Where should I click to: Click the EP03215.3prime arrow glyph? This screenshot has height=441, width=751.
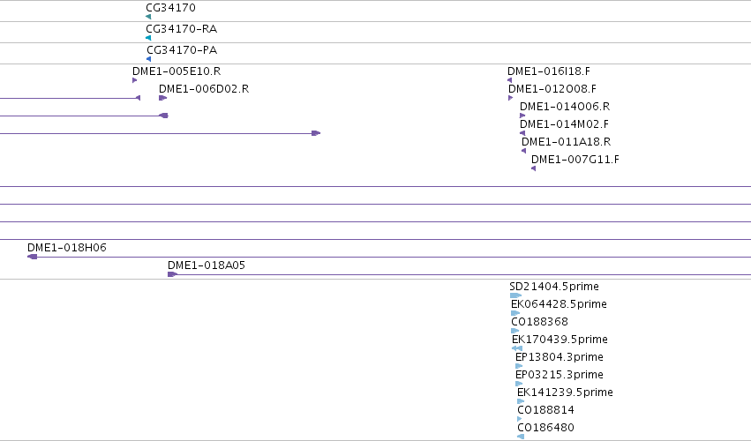(x=519, y=384)
